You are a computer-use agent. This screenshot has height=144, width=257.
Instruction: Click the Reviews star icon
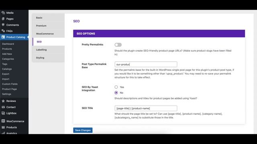point(3,101)
